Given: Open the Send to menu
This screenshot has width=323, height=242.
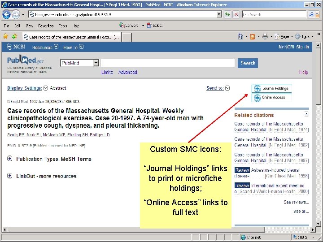Looking at the screenshot, I should pos(218,88).
